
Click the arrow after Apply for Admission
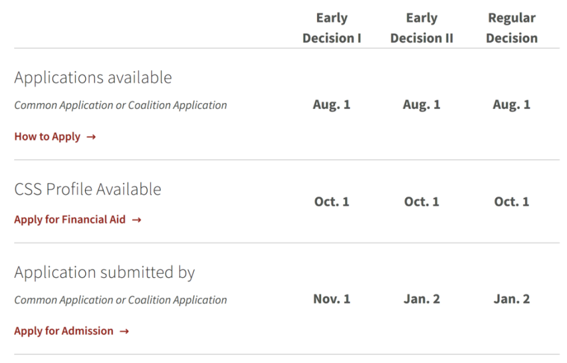124,331
